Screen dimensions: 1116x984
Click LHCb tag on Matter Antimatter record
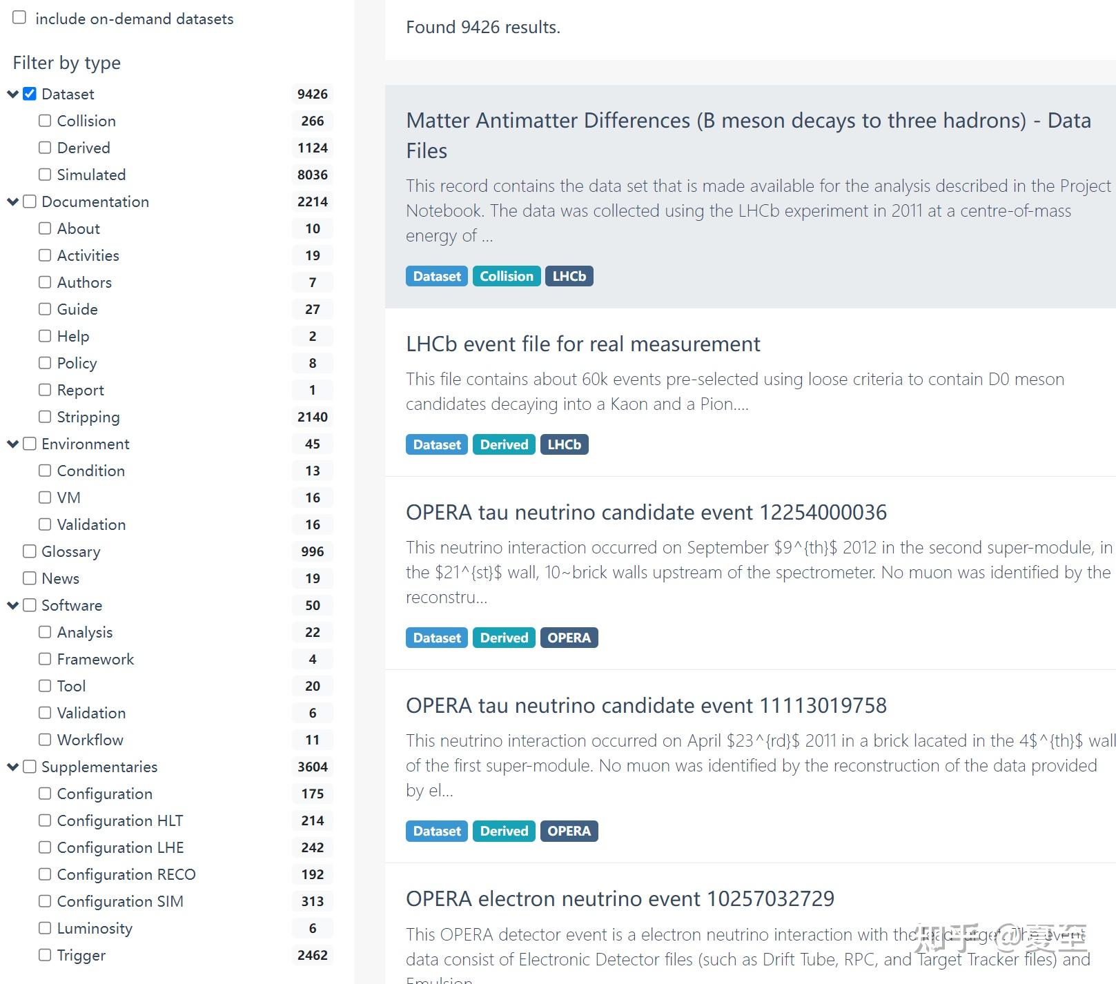(569, 276)
